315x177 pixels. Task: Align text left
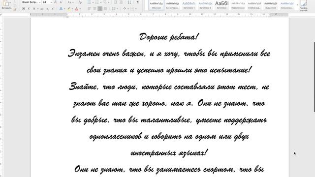[89, 9]
